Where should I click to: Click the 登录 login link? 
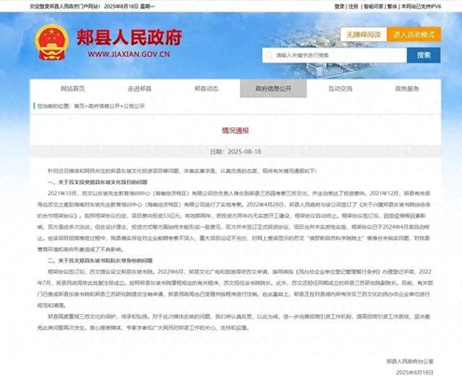(339, 6)
